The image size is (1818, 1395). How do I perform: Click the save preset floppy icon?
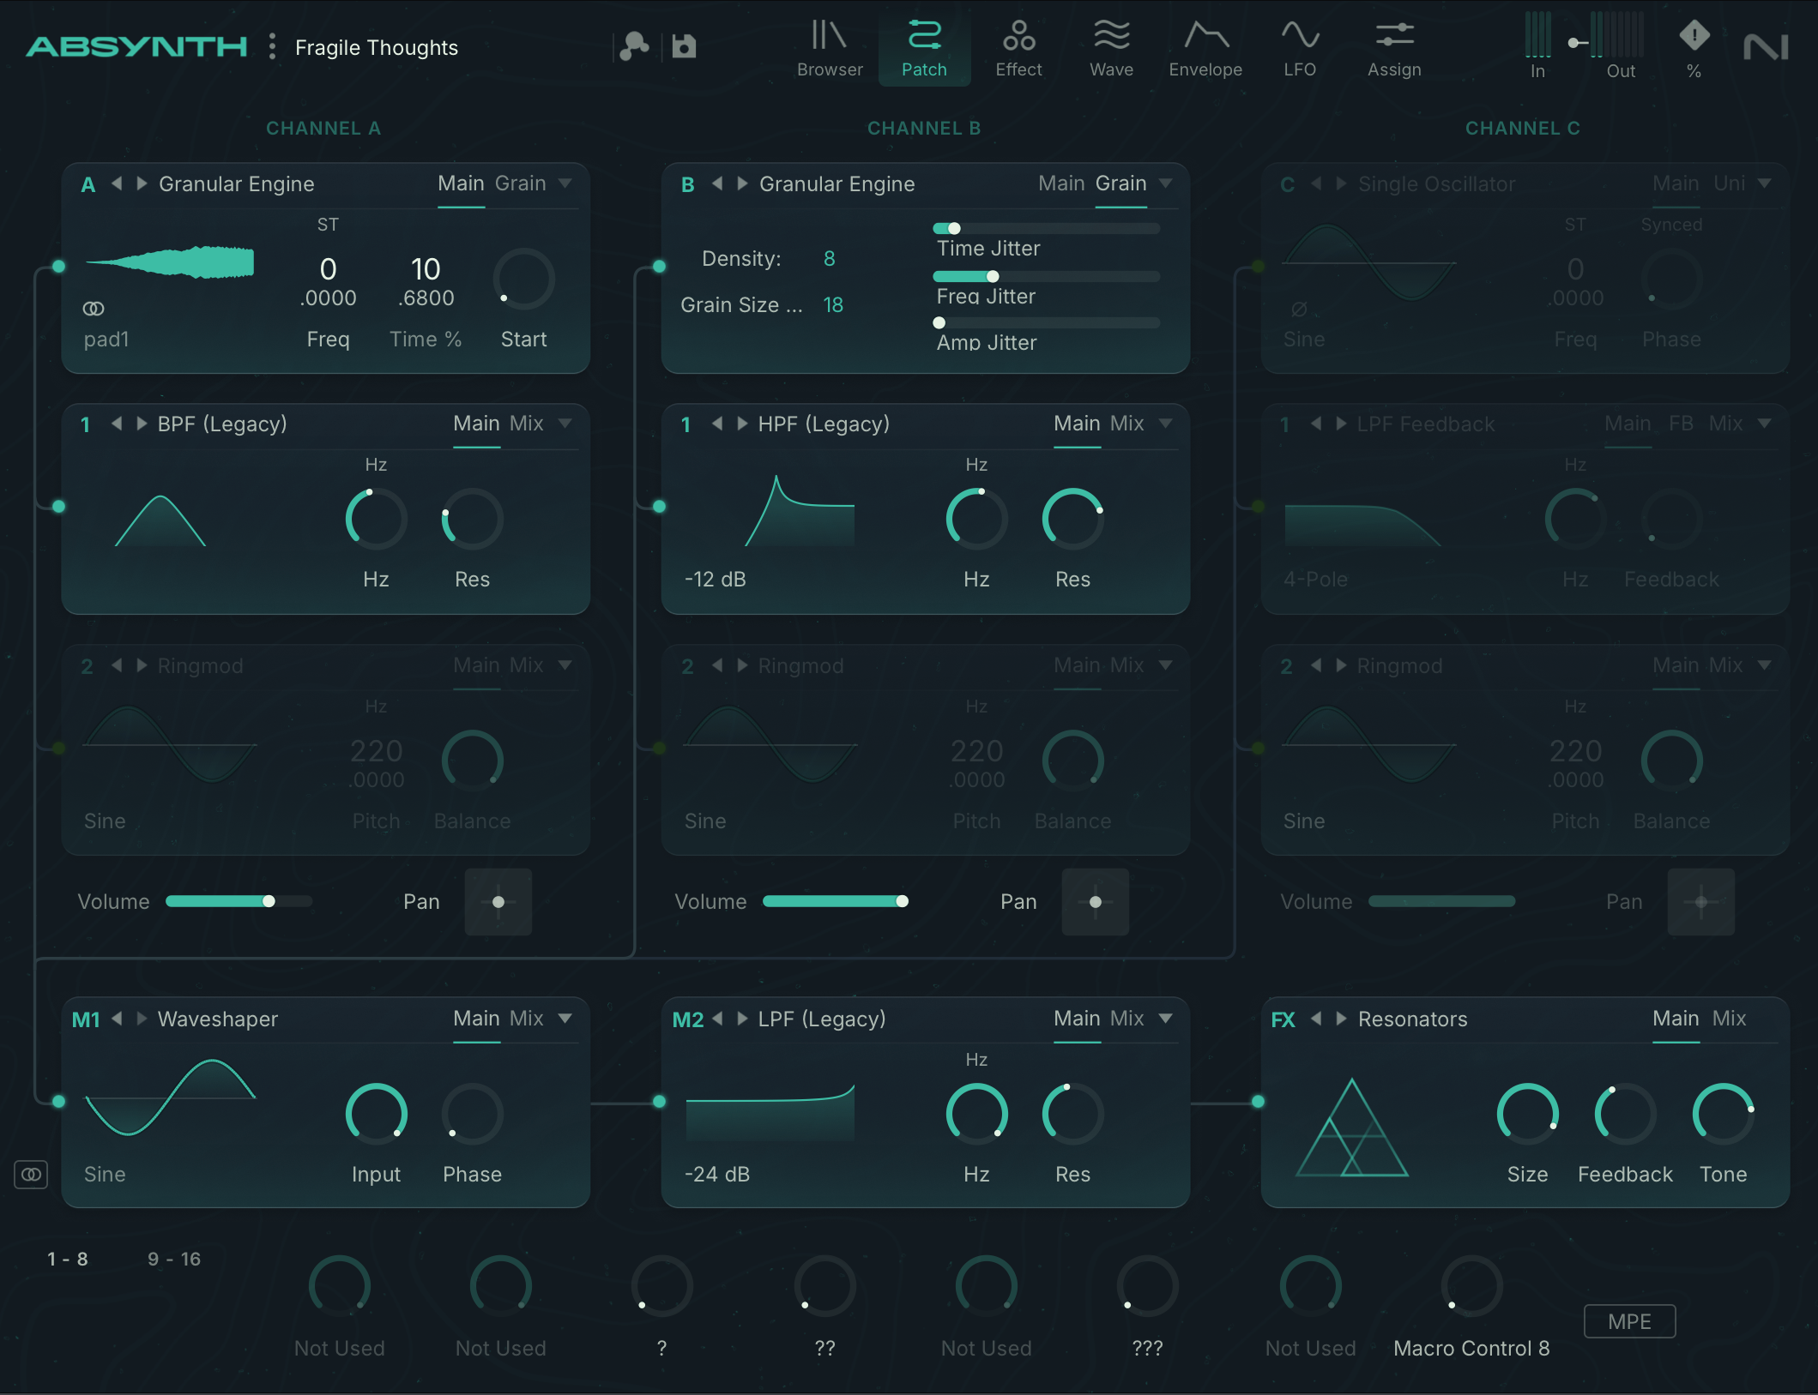[x=684, y=46]
